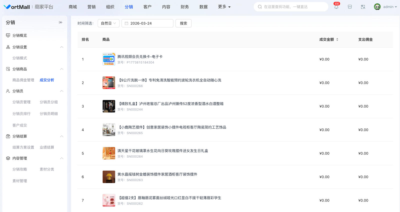Viewport: 400px width, 212px height.
Task: Open the 财务 top navigation tab
Action: pos(185,7)
